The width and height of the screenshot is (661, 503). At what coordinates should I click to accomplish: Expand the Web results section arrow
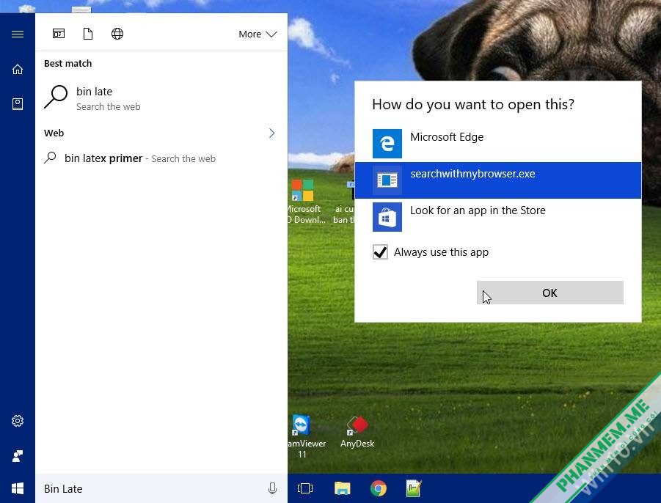coord(272,133)
